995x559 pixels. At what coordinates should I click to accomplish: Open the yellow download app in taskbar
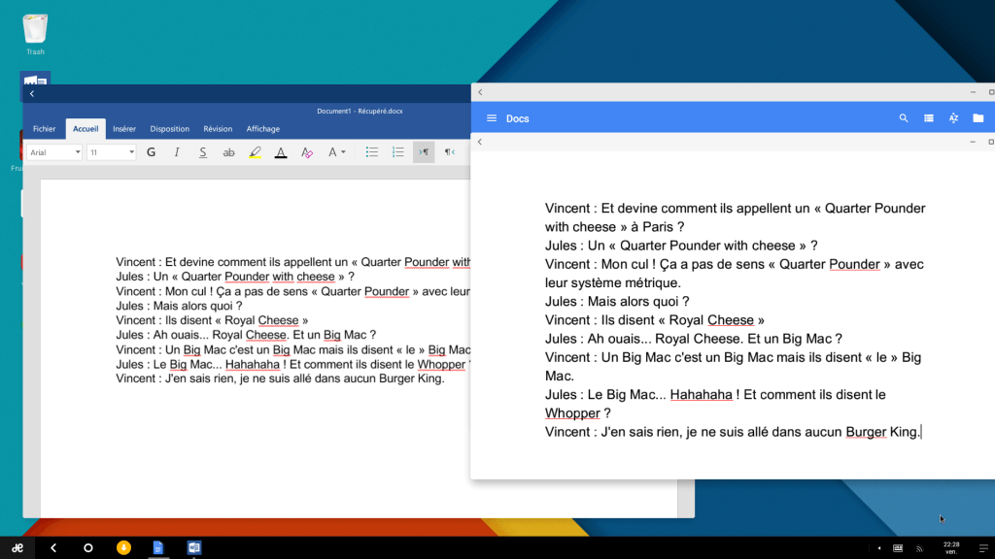tap(123, 547)
